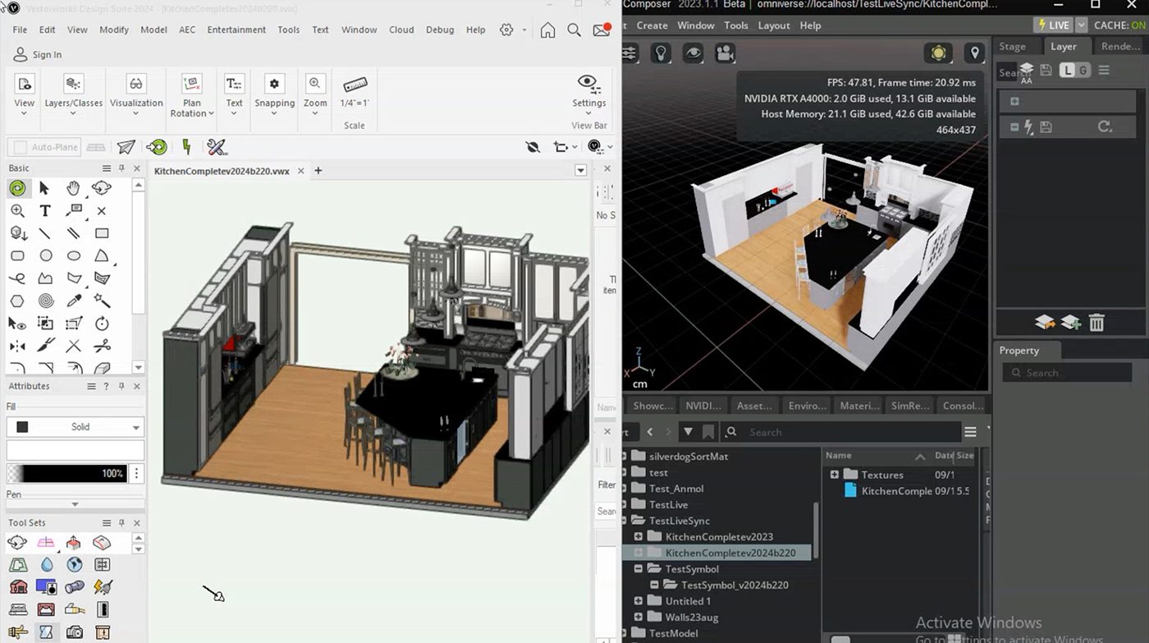This screenshot has width=1149, height=643.
Task: Toggle the crossed-out eye visibility icon in toolbar
Action: (x=533, y=147)
